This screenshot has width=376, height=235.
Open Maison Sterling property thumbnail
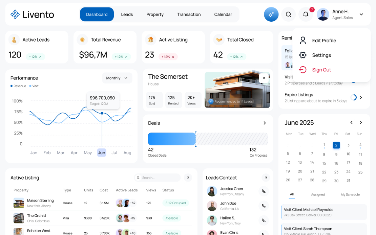(19, 203)
